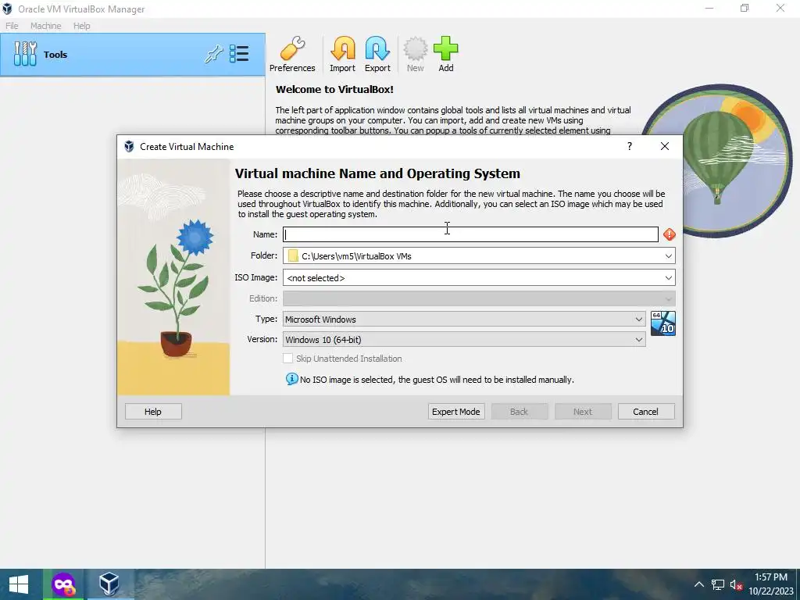Click the info icon beside ISO message
The width and height of the screenshot is (800, 600).
tap(292, 379)
